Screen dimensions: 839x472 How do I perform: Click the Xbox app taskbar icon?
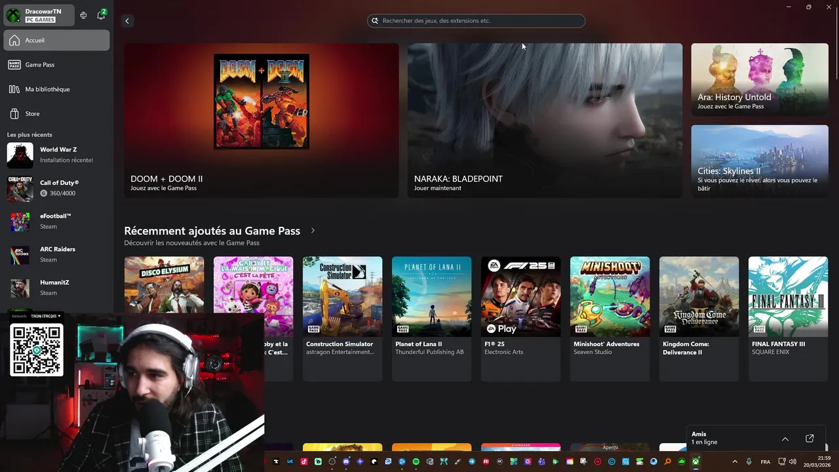coord(695,462)
